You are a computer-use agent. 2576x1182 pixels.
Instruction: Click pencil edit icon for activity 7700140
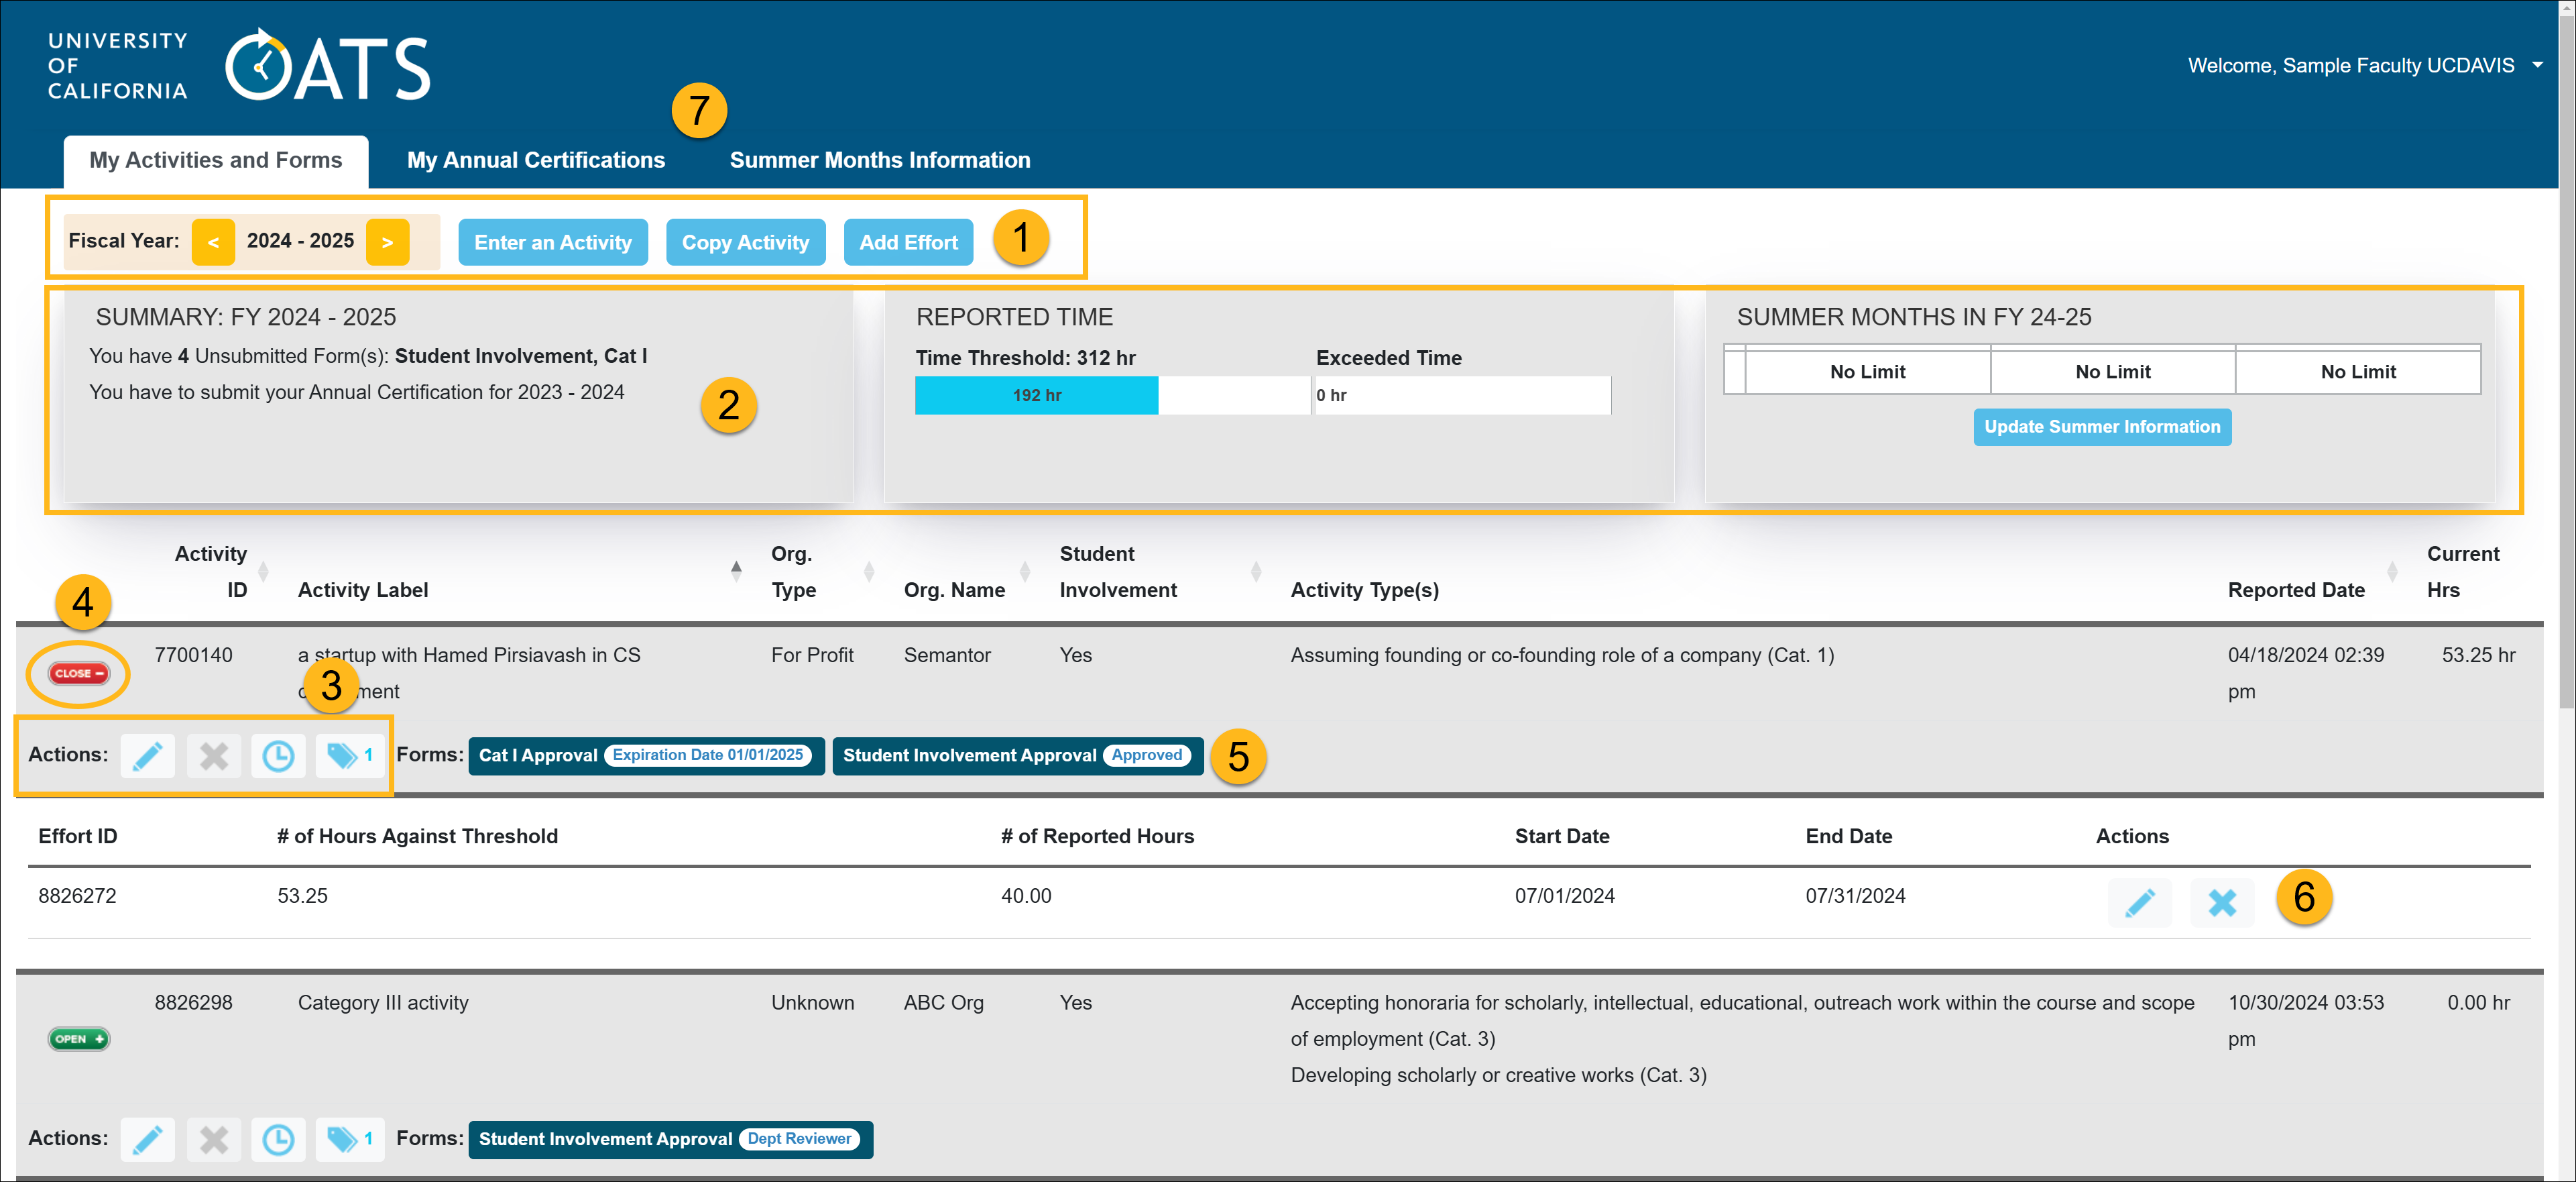pos(147,755)
